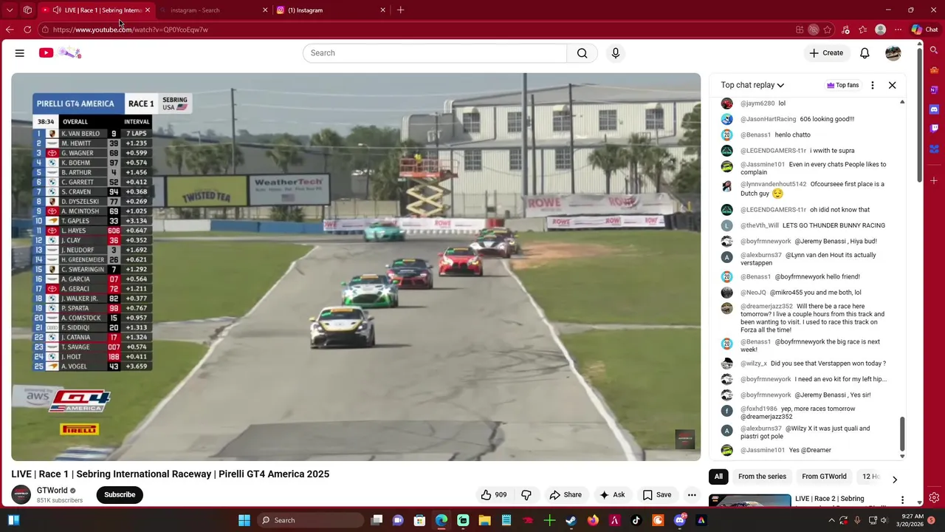Open Edge sidebar OneNote icon
The width and height of the screenshot is (945, 532).
coord(934,90)
